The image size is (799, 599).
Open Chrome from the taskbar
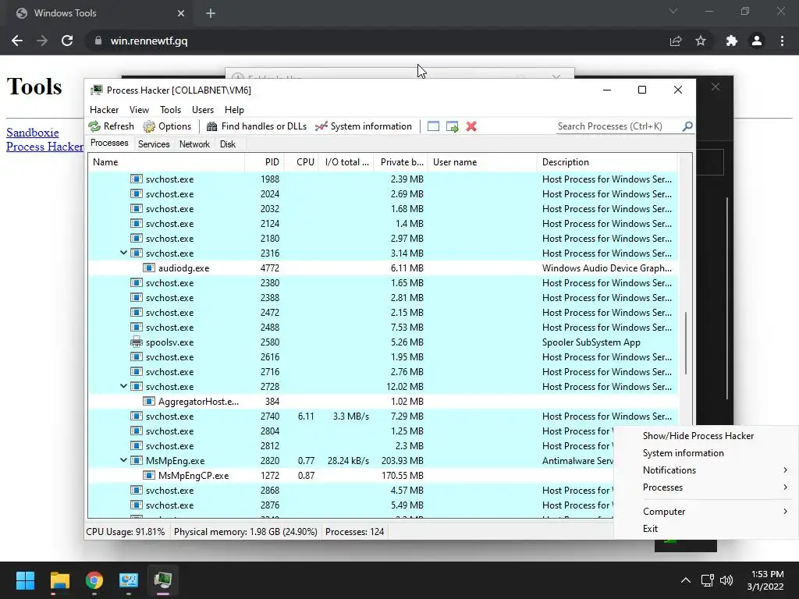[94, 580]
